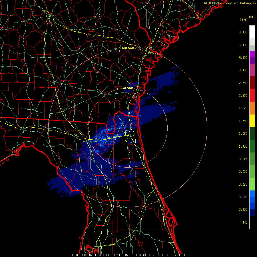Image resolution: width=257 pixels, height=257 pixels.
Task: Click the 50 NMI range ring label
Action: point(128,88)
